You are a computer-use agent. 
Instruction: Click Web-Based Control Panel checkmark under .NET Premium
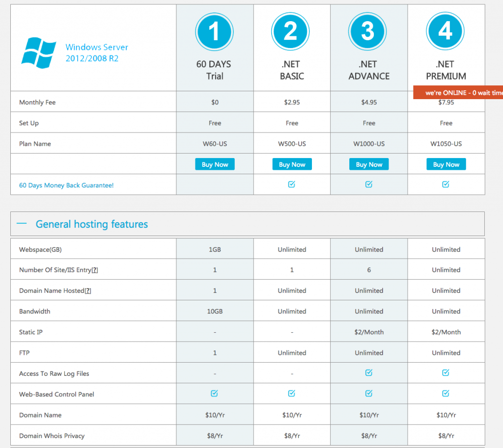[x=446, y=394]
